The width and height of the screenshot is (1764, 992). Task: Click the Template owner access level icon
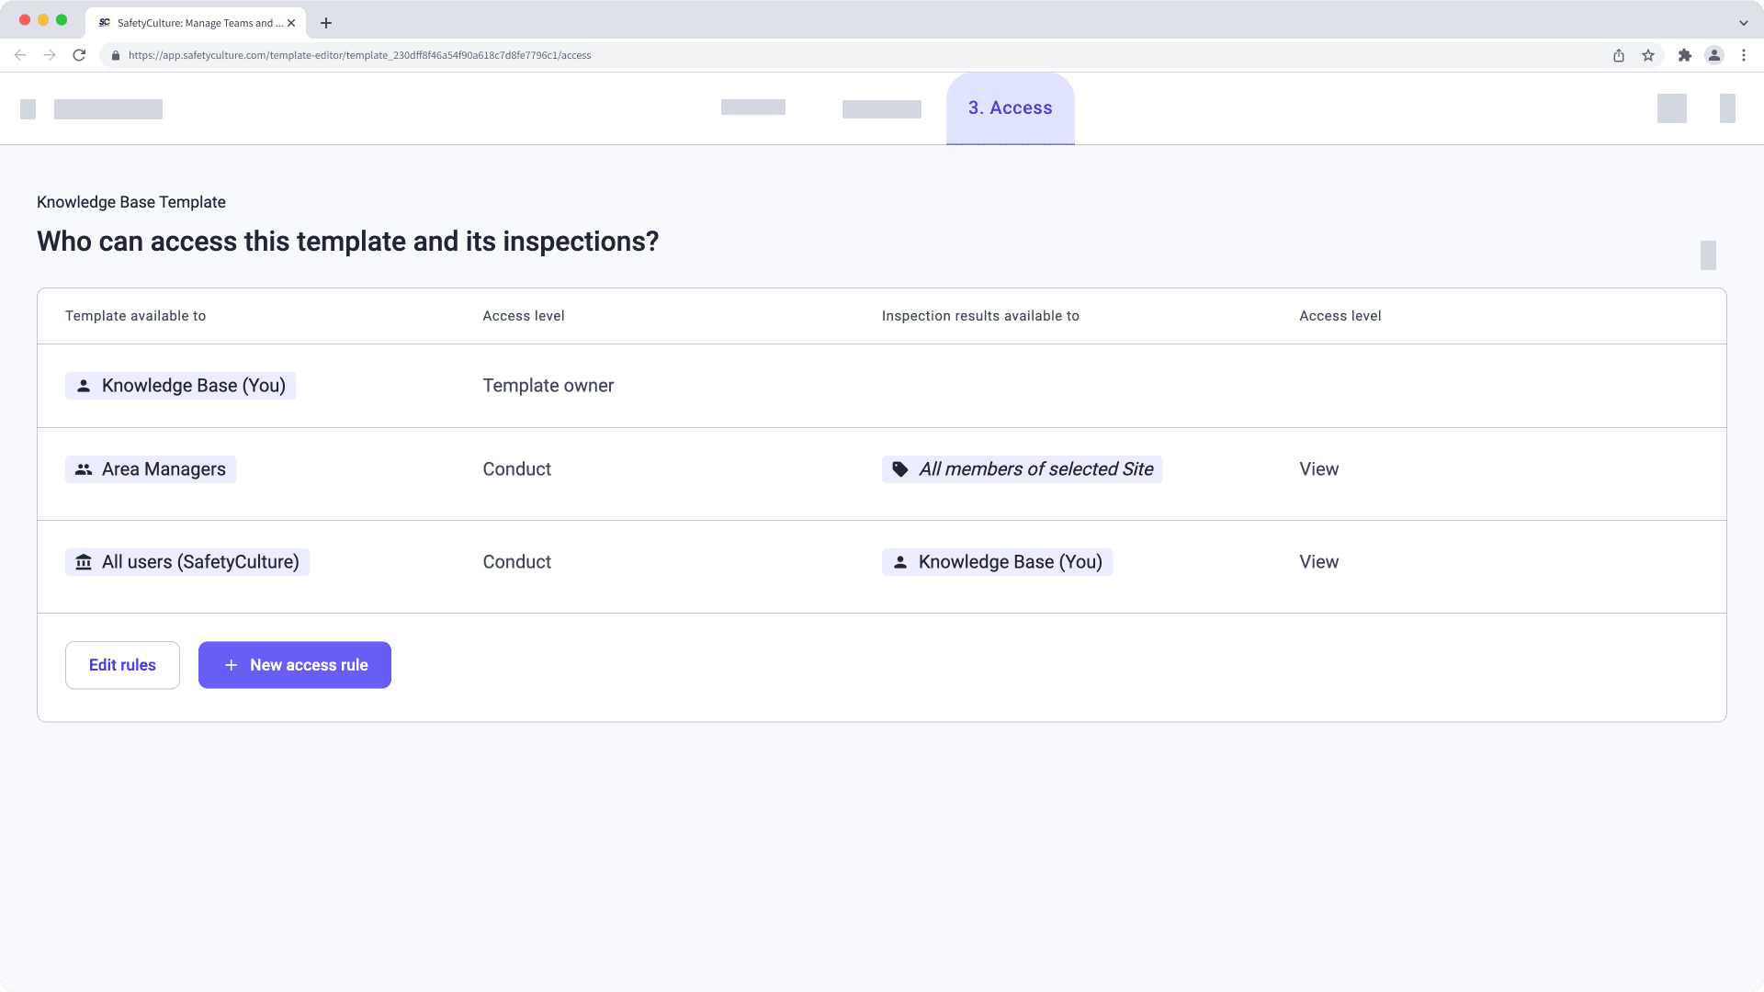point(83,385)
